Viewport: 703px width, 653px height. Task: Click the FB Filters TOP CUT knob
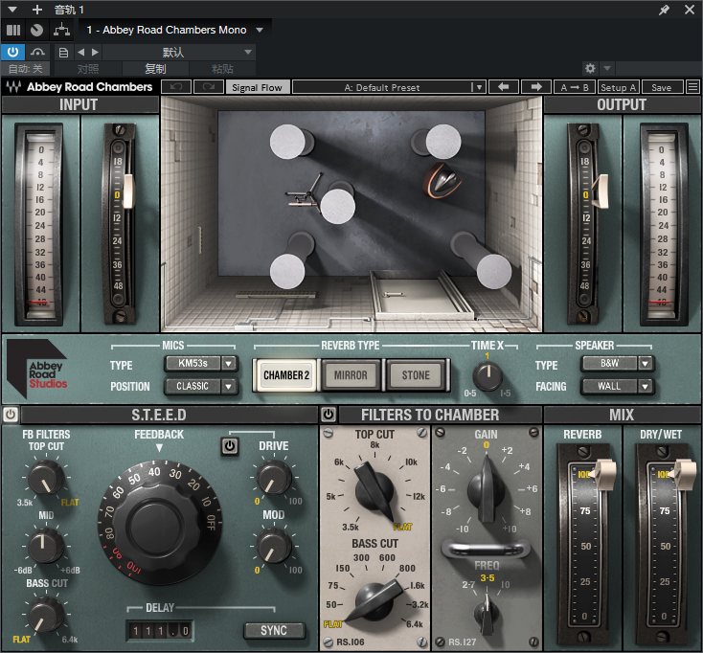pos(46,478)
